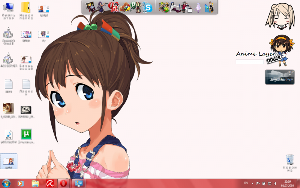Open the ICQ flower icon in dock

(x=164, y=7)
